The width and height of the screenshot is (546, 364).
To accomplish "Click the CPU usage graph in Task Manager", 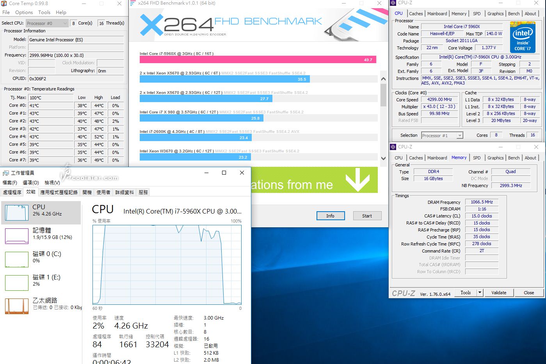I will (x=167, y=265).
